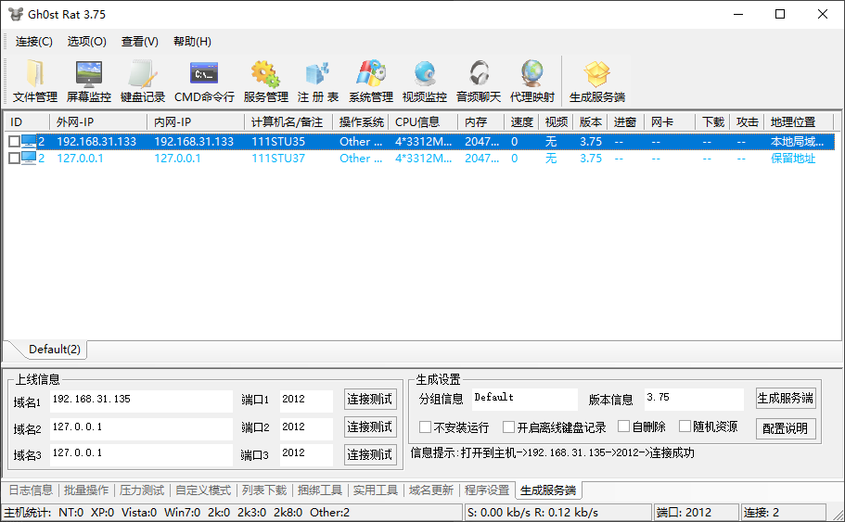Screen dimensions: 845x522
Task: Switch to the 实用工具 tab
Action: 375,490
